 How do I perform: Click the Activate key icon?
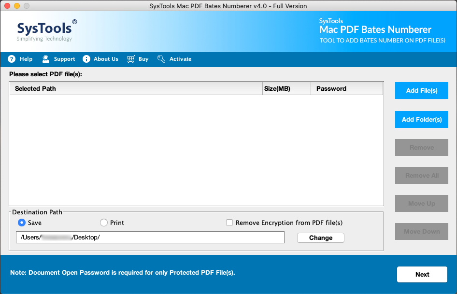point(161,59)
